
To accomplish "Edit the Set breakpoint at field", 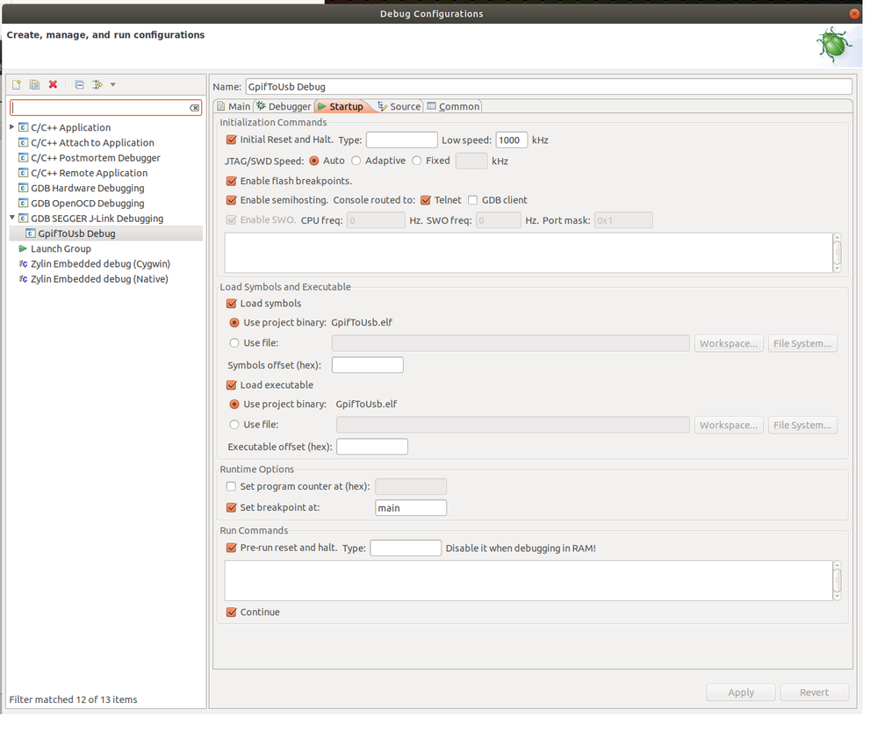I will (x=410, y=507).
